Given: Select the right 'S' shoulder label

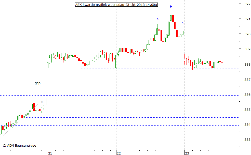Looking at the screenshot, I should [183, 23].
